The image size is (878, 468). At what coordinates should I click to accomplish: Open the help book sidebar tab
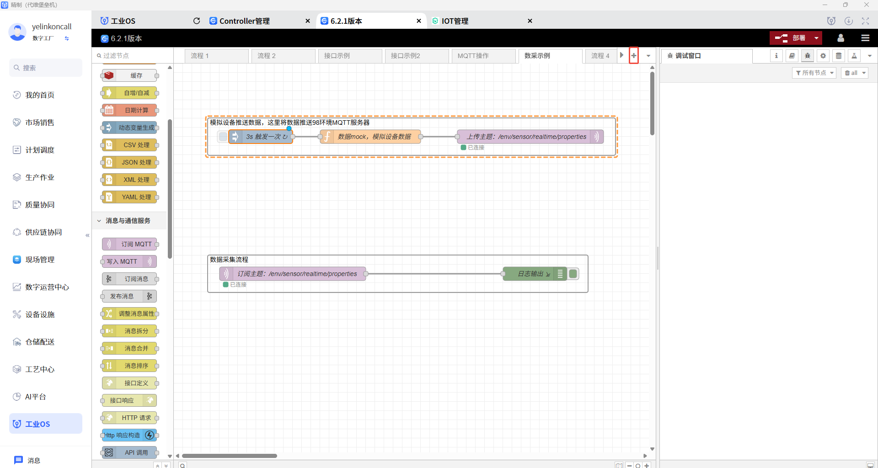[792, 56]
